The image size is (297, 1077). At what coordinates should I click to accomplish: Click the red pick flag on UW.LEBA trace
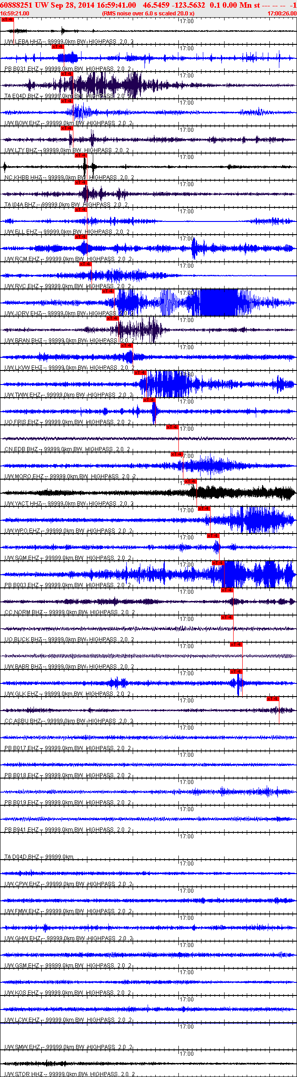pyautogui.click(x=7, y=19)
